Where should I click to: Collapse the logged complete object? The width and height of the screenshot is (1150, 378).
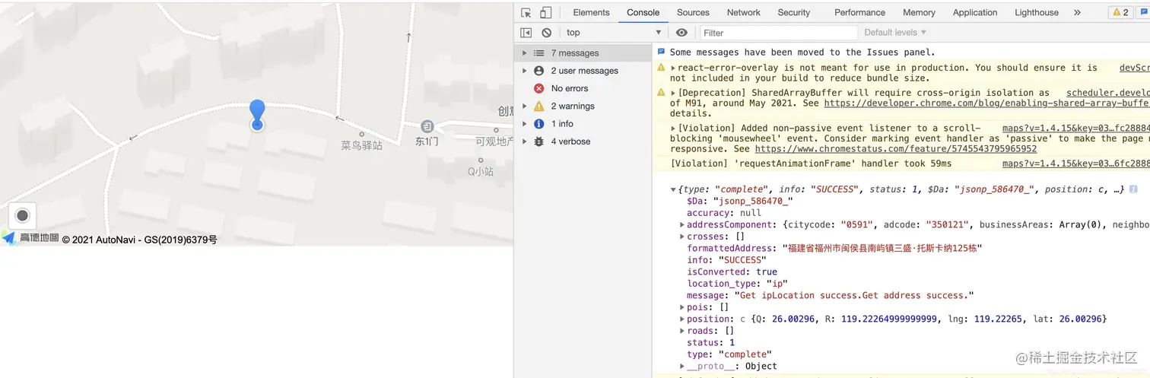click(673, 189)
